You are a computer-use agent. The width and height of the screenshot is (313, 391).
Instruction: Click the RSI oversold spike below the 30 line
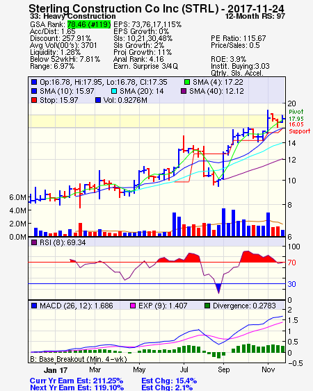(218, 288)
